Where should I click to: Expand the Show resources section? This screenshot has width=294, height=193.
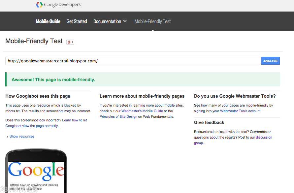coord(22,136)
